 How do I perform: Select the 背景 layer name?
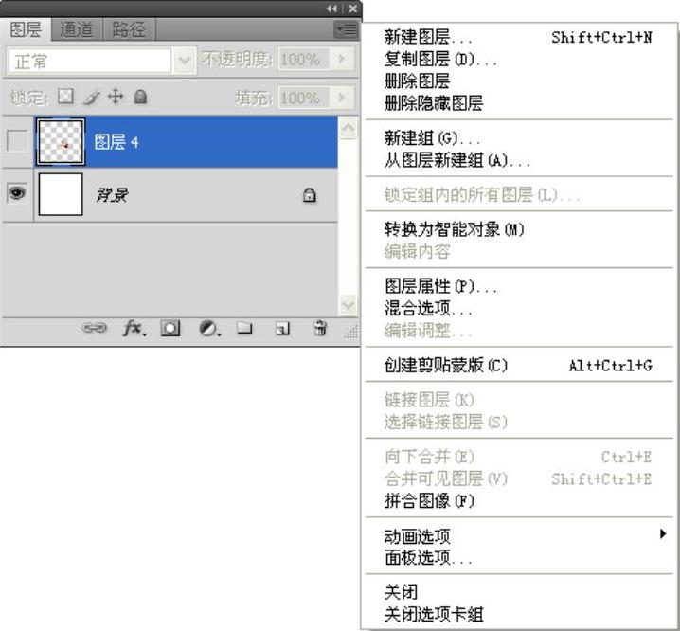point(112,195)
